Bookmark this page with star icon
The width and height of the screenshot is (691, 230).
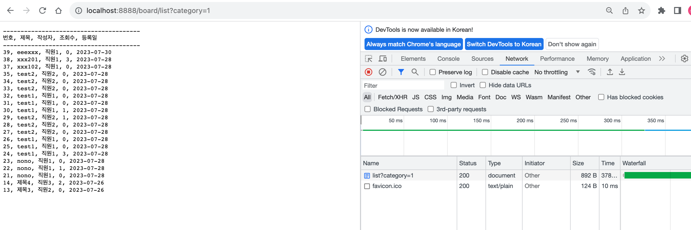tap(641, 10)
